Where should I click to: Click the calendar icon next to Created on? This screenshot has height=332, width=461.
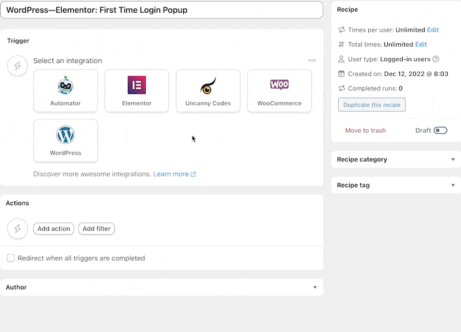(340, 73)
